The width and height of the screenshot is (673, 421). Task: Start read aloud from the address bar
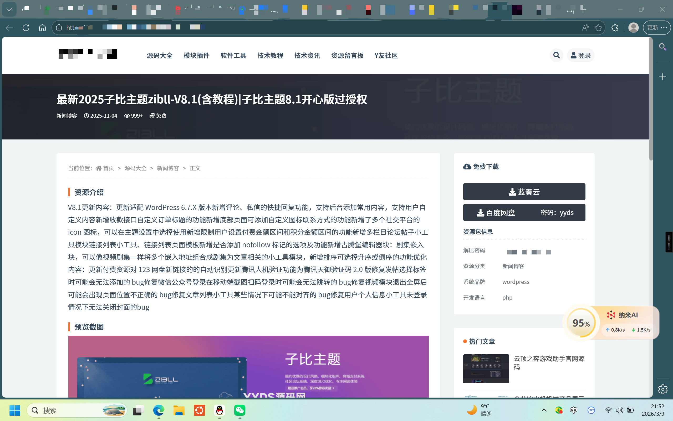(585, 28)
